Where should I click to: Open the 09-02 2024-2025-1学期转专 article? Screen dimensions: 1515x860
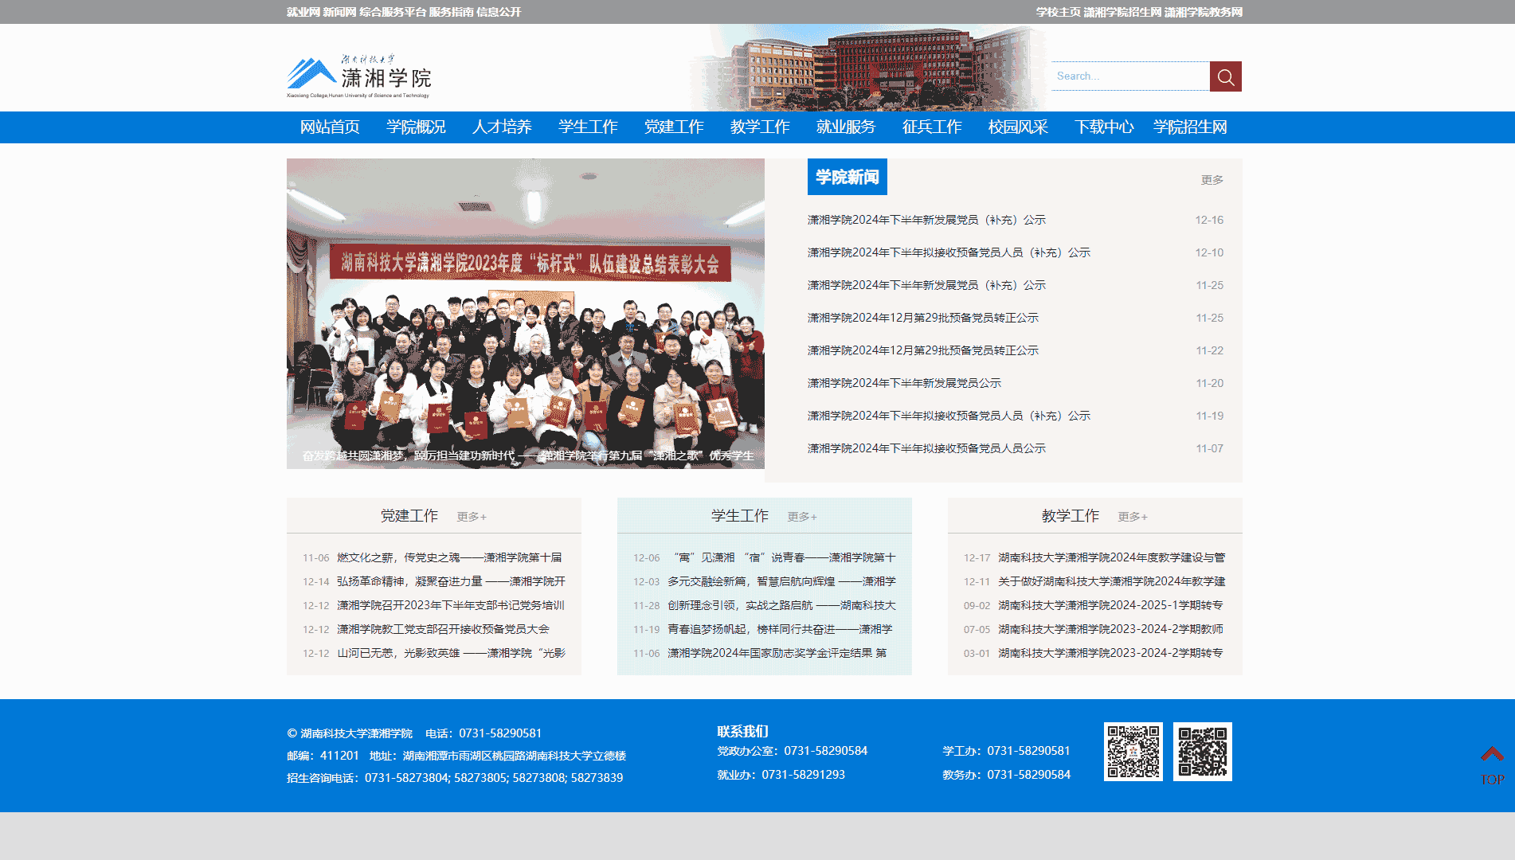click(1110, 605)
